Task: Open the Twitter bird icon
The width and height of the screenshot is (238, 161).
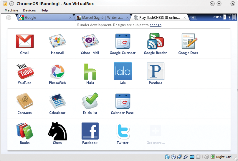Action: coord(123,131)
